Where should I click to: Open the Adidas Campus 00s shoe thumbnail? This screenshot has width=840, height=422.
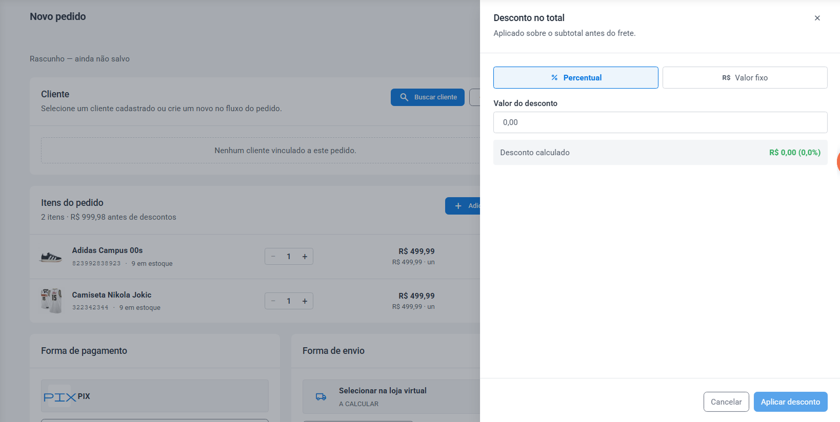(51, 257)
